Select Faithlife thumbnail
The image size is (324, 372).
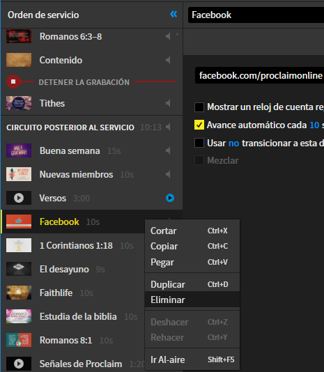coord(19,293)
